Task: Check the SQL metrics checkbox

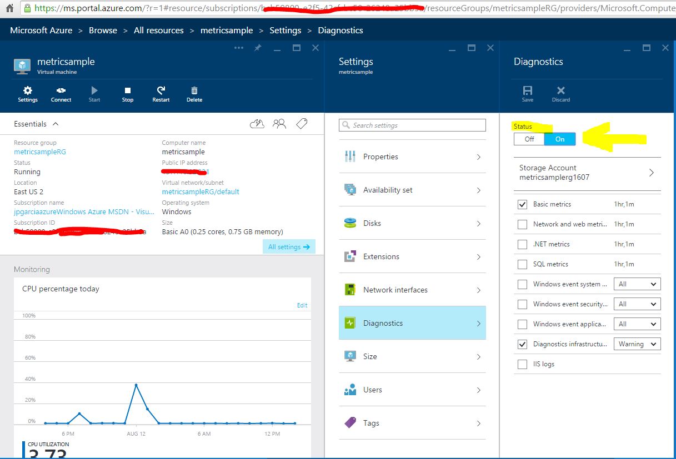Action: tap(522, 264)
